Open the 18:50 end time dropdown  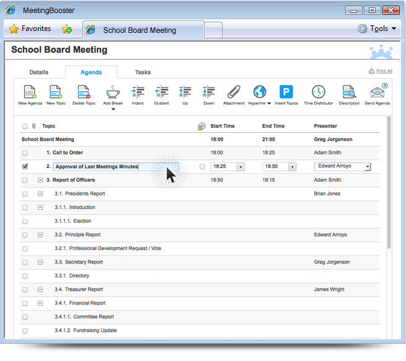(293, 167)
